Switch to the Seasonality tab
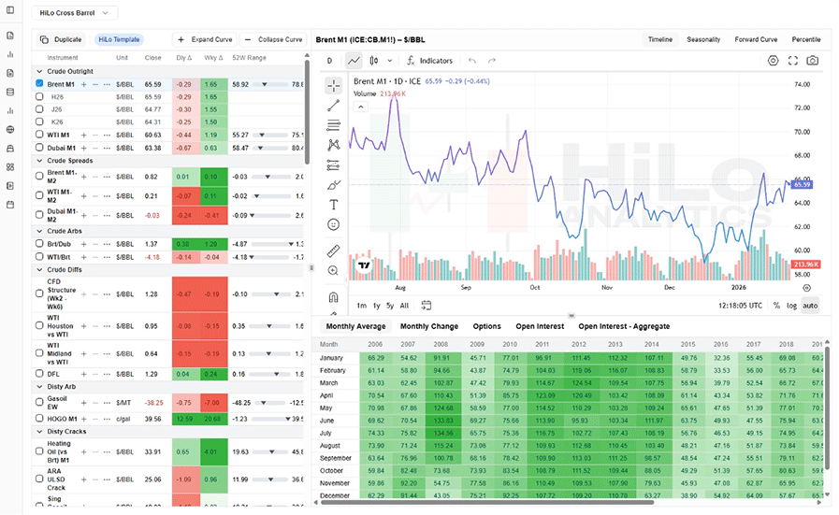 [x=703, y=39]
